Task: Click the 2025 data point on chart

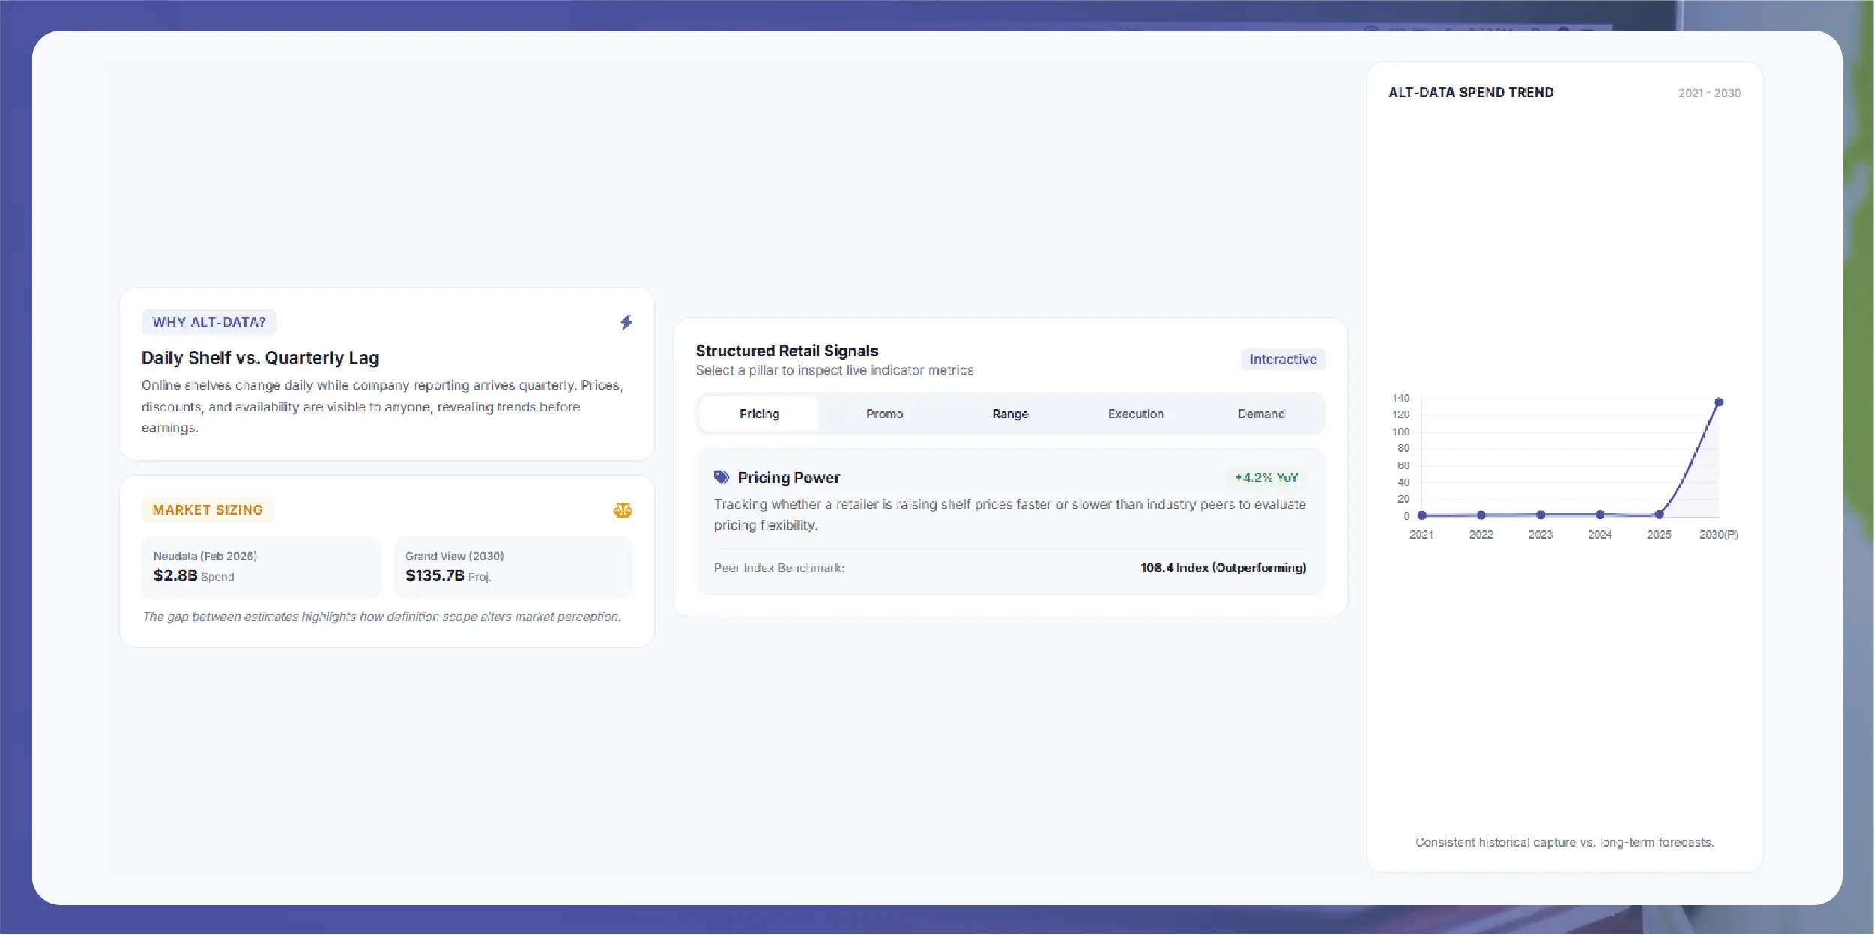Action: click(x=1659, y=515)
